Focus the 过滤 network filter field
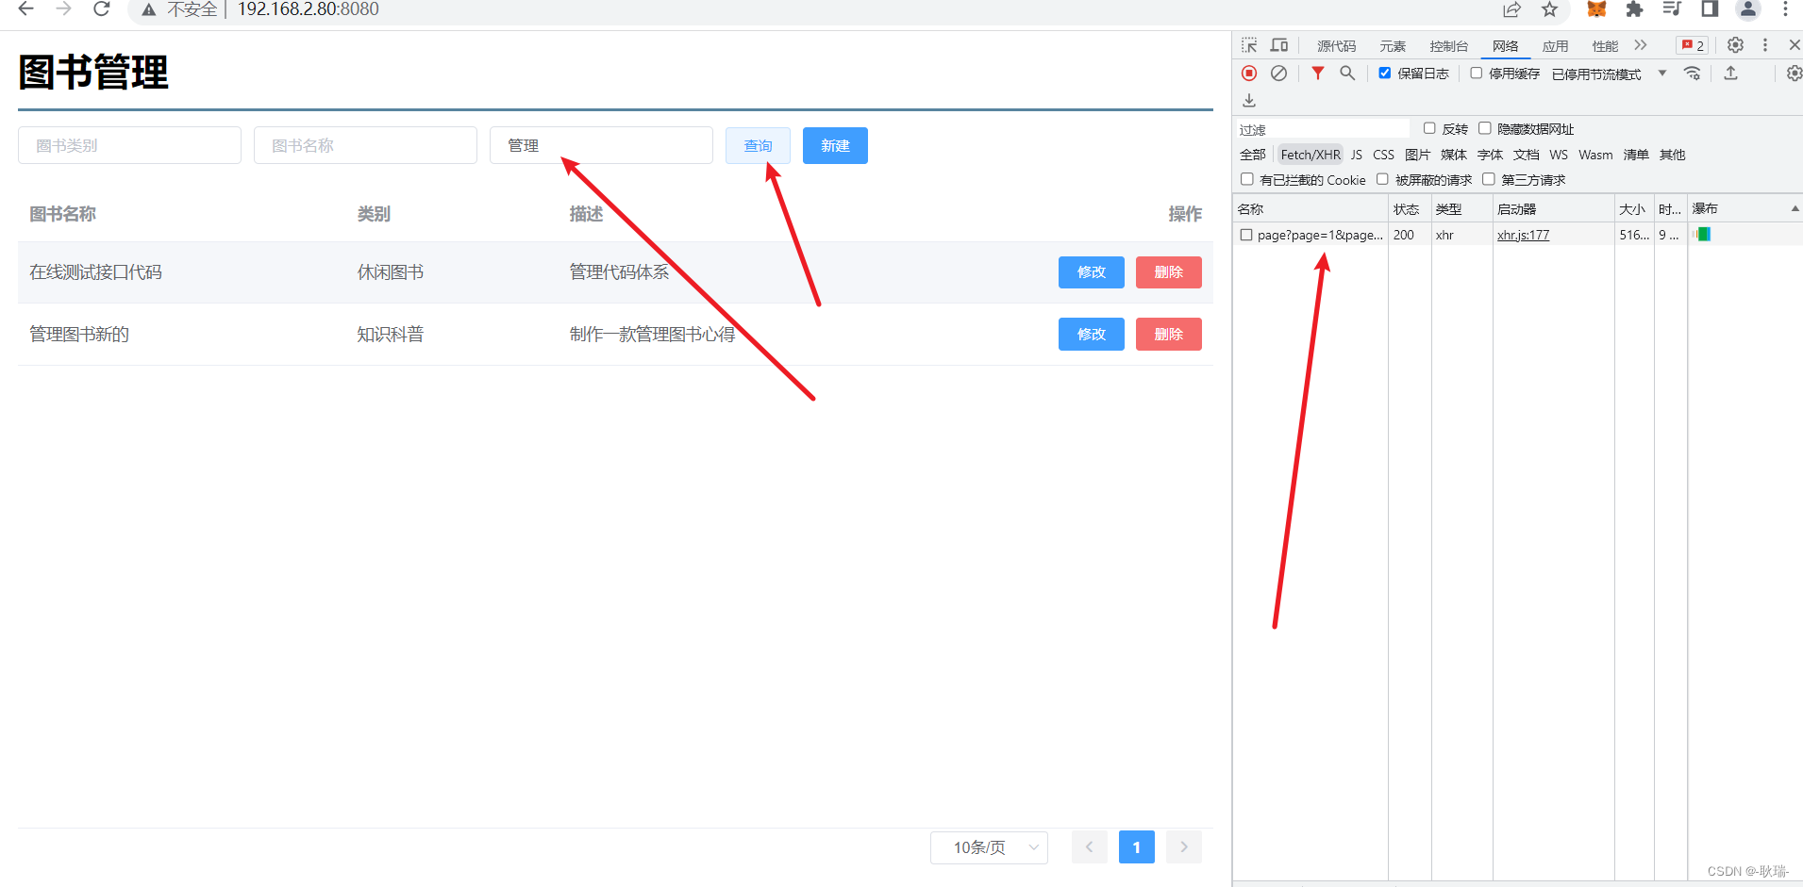This screenshot has height=887, width=1803. coord(1323,129)
